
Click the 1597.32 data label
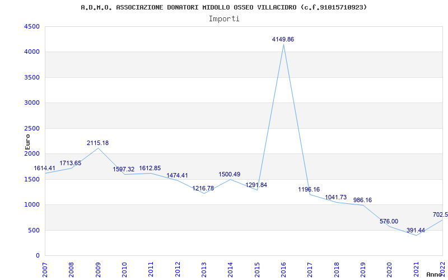[123, 169]
